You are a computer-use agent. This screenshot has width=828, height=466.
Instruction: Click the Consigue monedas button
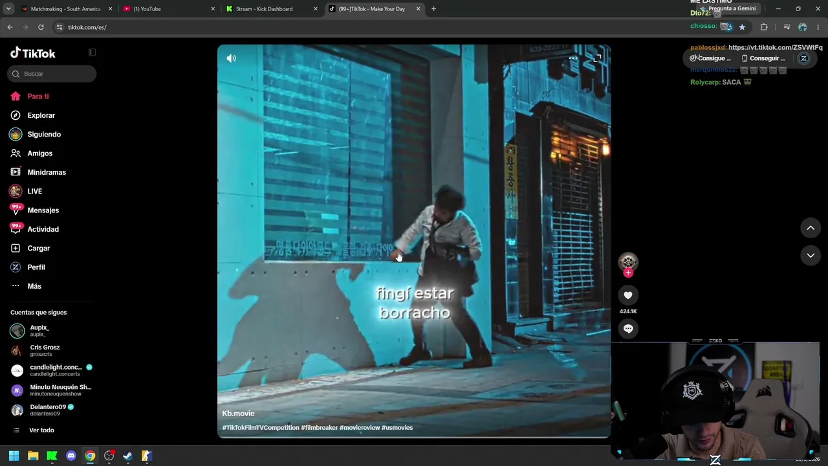710,58
